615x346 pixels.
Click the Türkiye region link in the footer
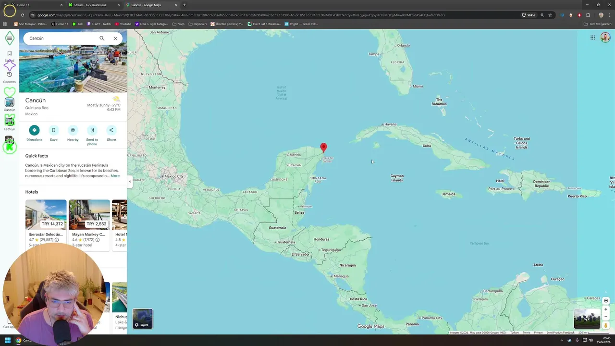(515, 333)
